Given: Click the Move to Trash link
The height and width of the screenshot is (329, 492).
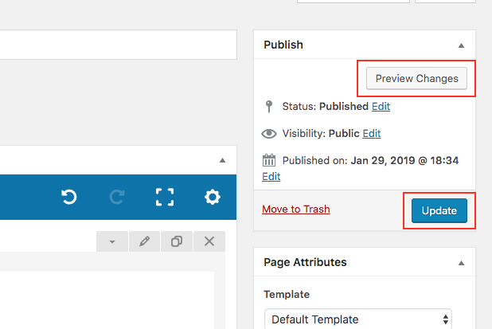Looking at the screenshot, I should (x=295, y=210).
